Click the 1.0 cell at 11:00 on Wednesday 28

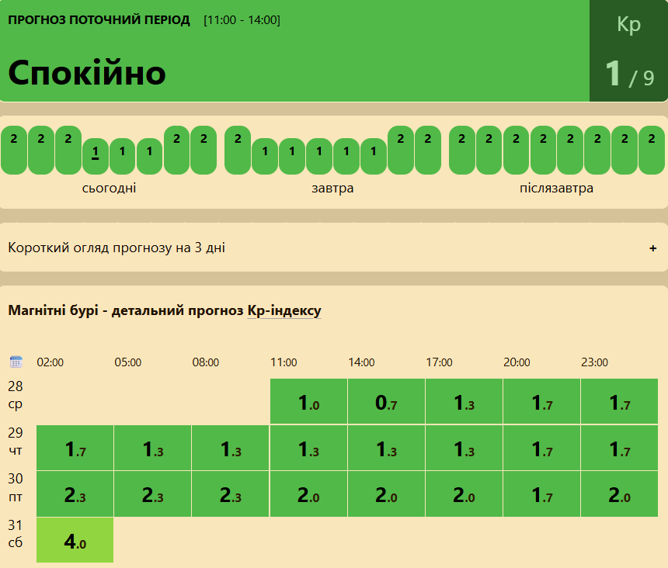pyautogui.click(x=308, y=401)
